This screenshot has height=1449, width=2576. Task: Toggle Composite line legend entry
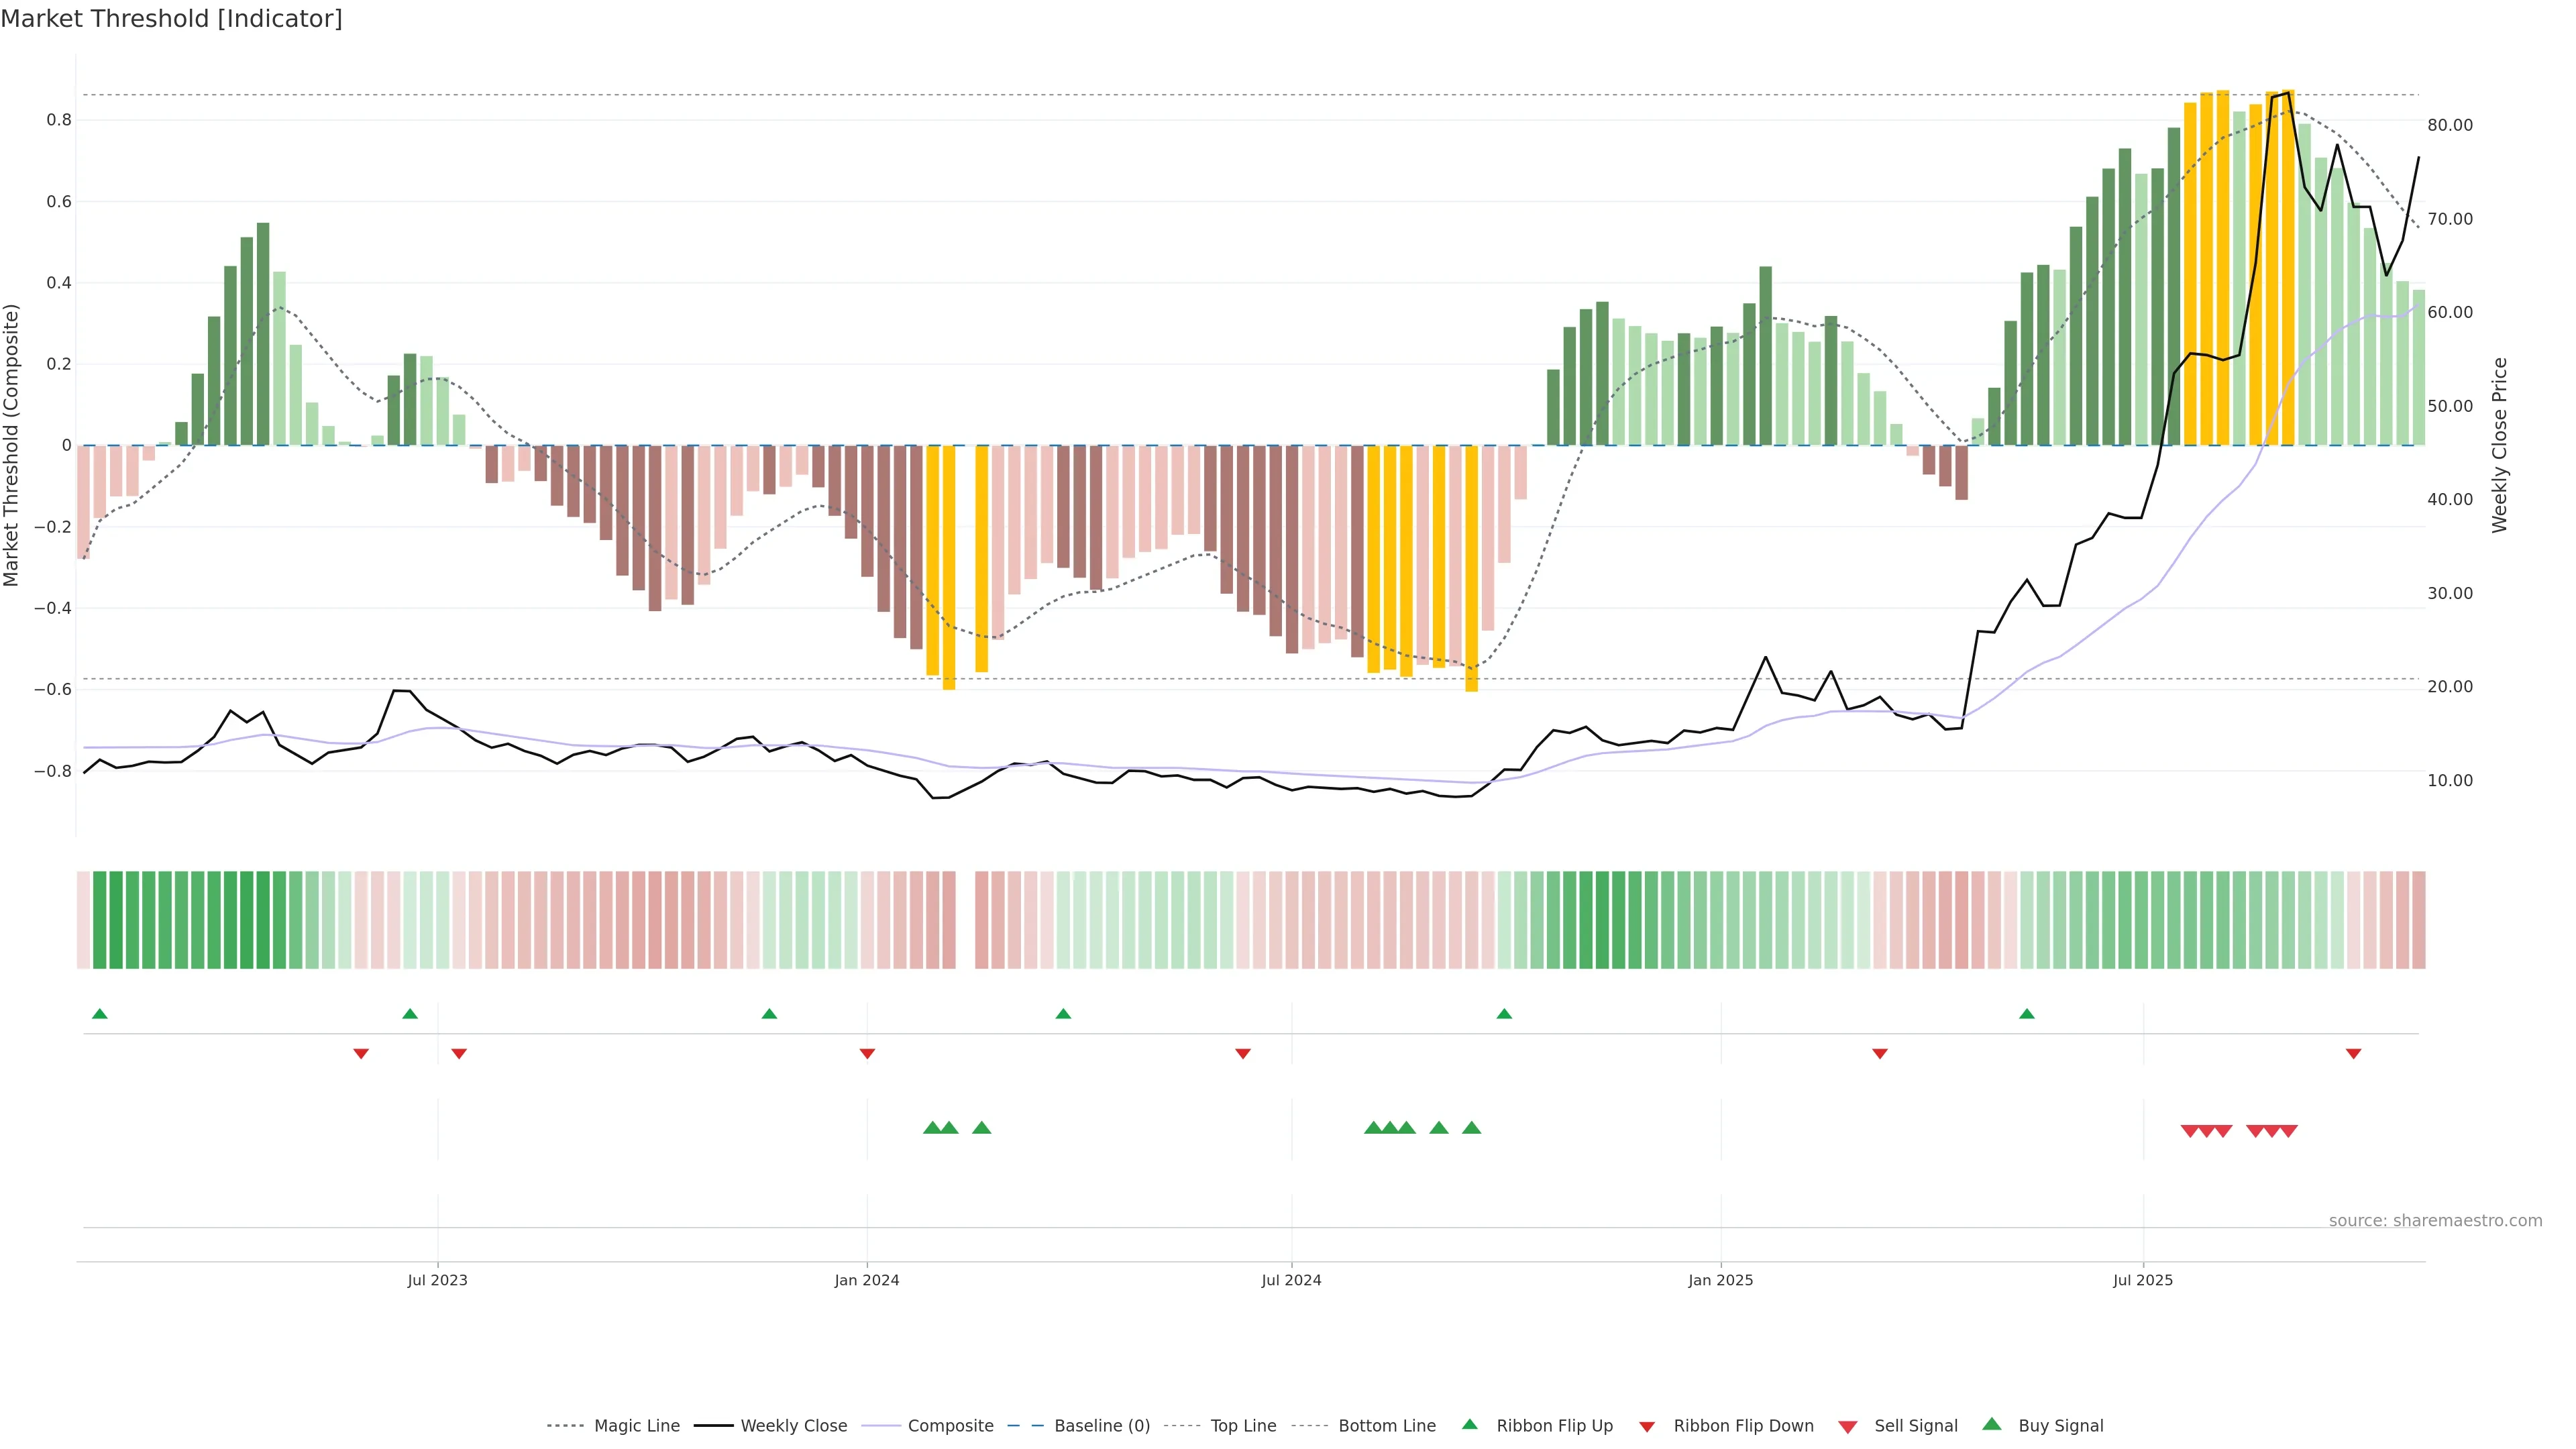[x=950, y=1426]
